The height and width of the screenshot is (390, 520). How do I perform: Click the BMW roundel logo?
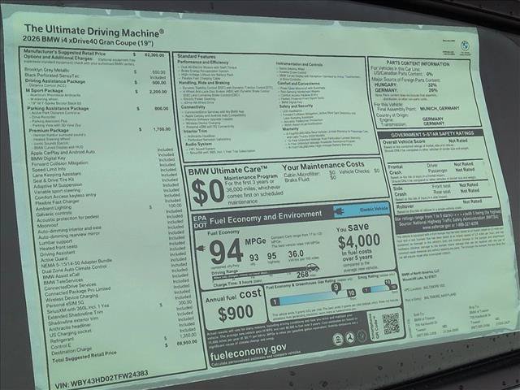[x=465, y=45]
